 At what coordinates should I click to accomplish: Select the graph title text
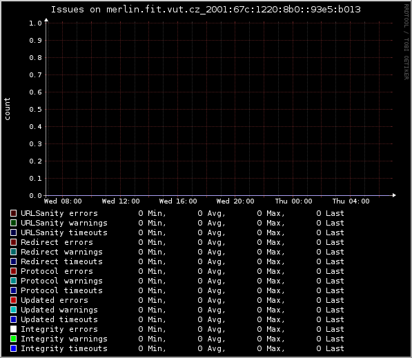click(206, 10)
